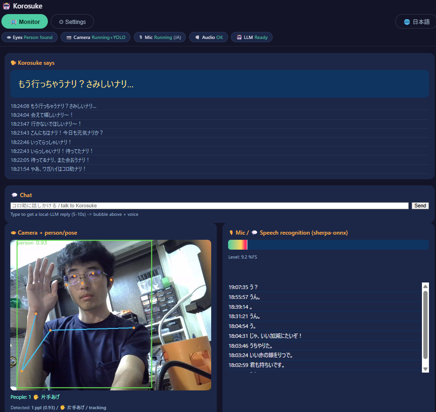The height and width of the screenshot is (412, 436).
Task: Click the raised hand icon beside People: 1
Action: [36, 397]
